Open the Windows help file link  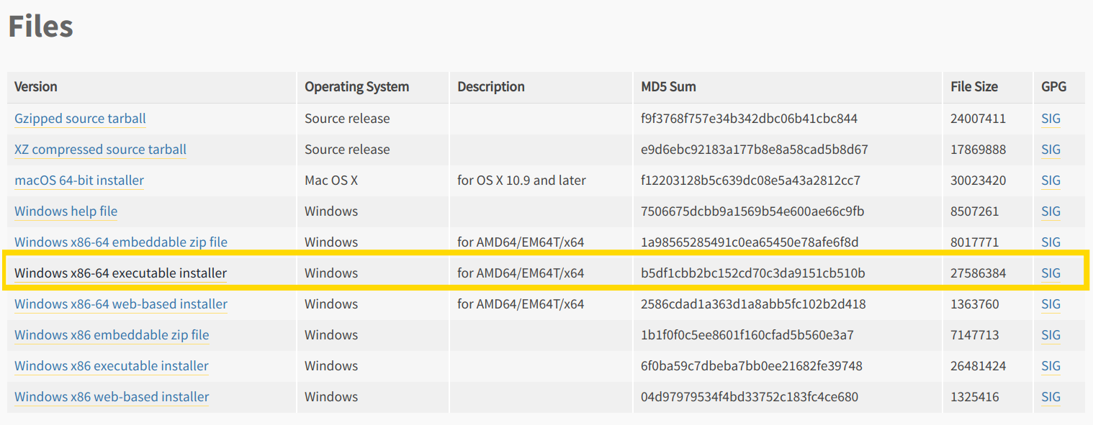[66, 211]
